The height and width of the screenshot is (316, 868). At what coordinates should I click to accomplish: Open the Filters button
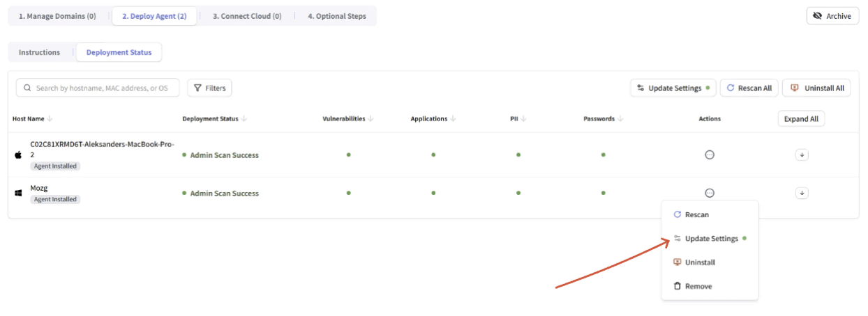click(209, 88)
